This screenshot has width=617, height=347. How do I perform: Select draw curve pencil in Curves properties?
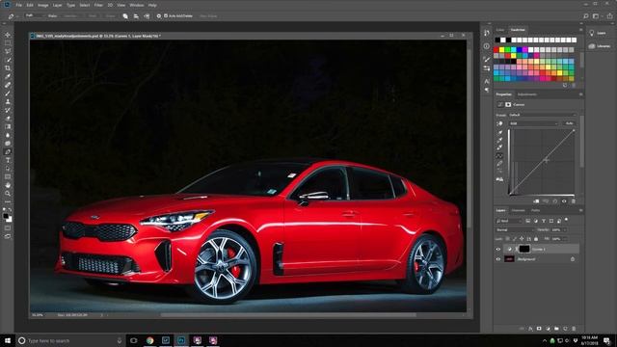coord(499,163)
